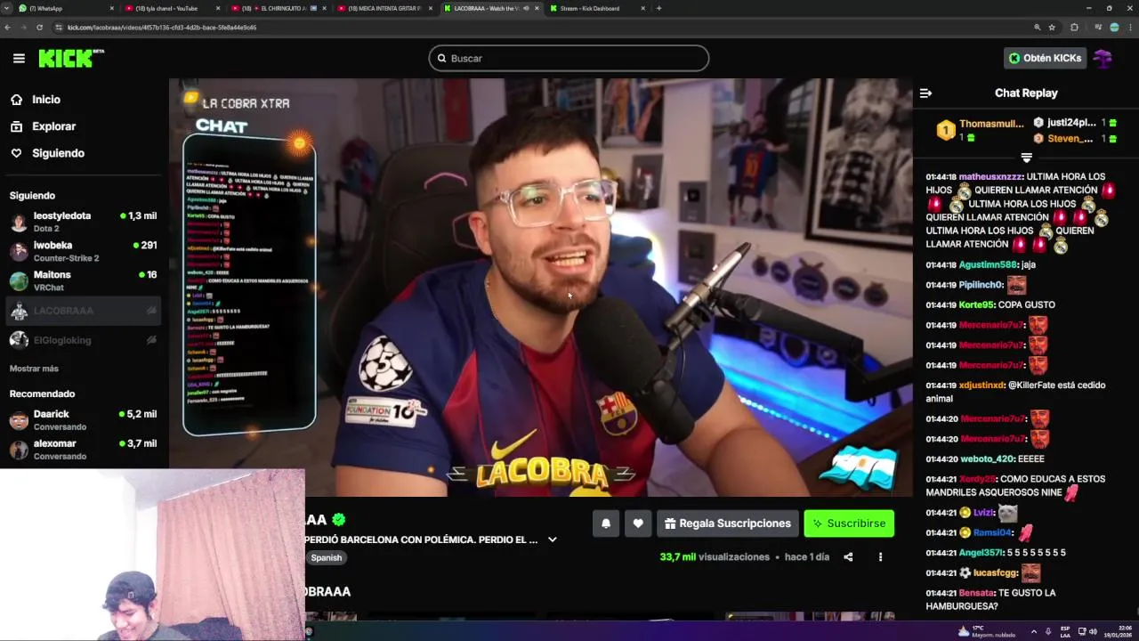Click chat username Korte95
Screen dimensions: 1139x641
tap(976, 305)
